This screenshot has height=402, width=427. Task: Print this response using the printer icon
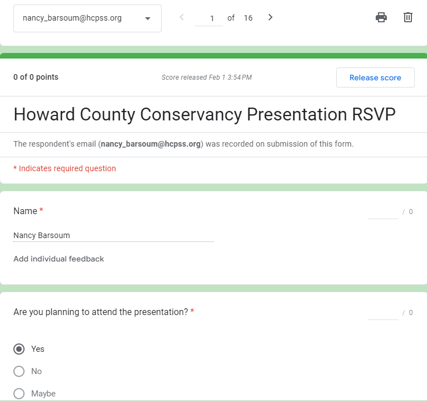coord(381,17)
